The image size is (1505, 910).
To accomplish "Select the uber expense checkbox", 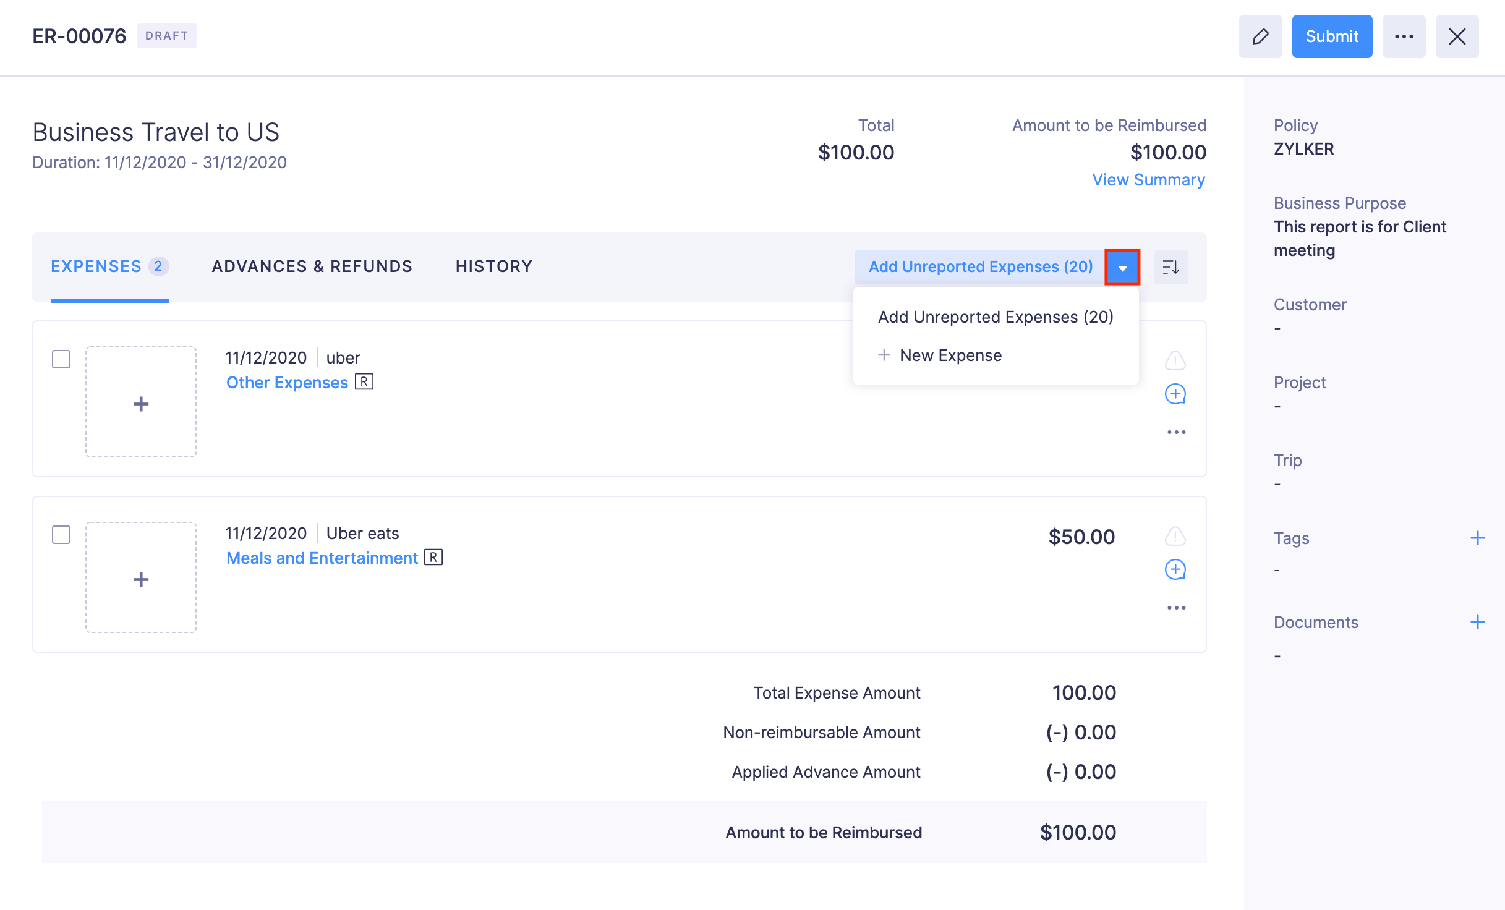I will [61, 359].
